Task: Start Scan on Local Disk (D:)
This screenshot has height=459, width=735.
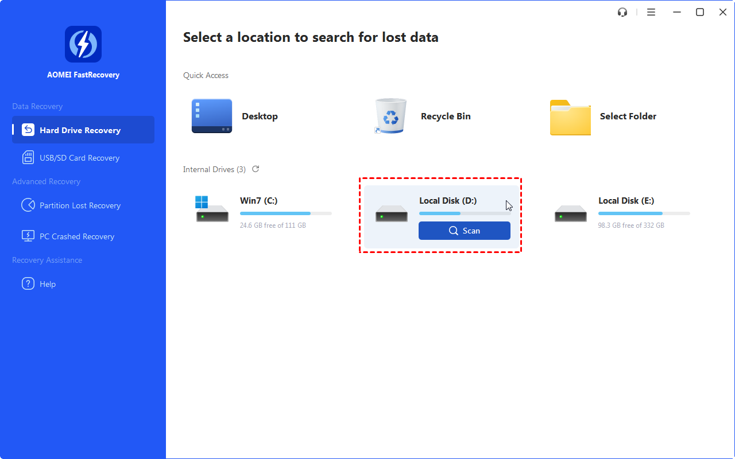Action: tap(465, 231)
